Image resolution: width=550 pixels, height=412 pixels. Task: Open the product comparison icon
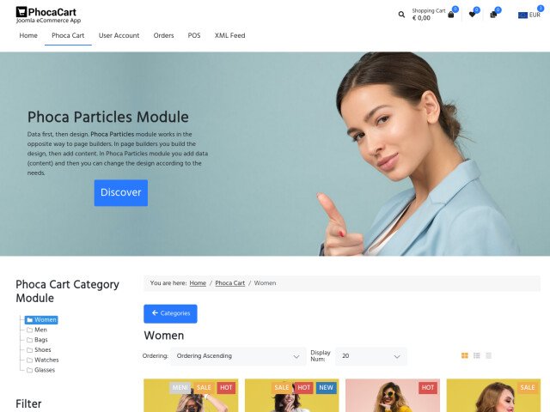[493, 15]
